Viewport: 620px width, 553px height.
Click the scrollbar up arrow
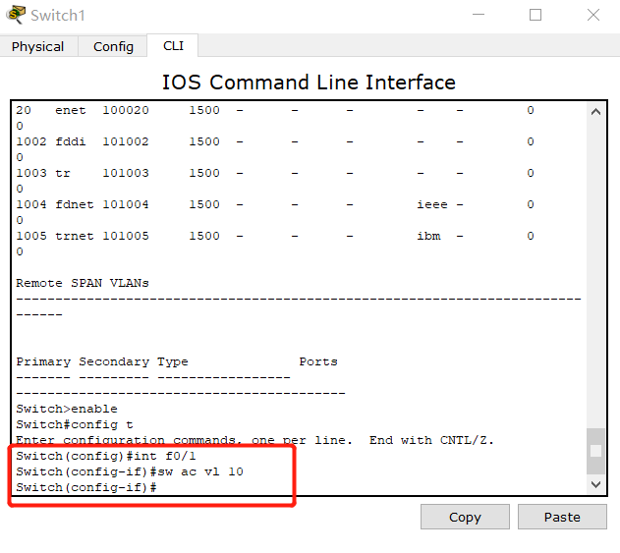(595, 112)
